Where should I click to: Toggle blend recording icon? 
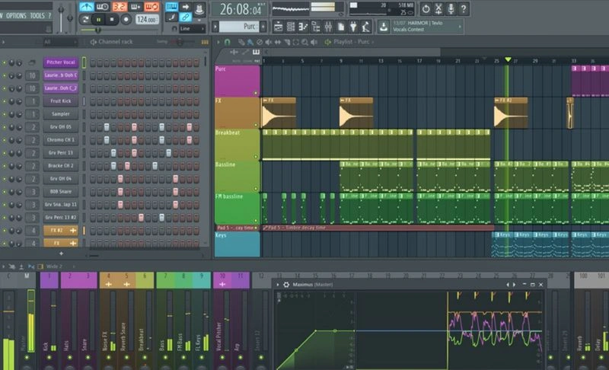pyautogui.click(x=136, y=7)
